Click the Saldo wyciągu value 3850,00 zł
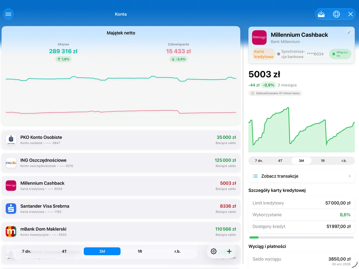The height and width of the screenshot is (269, 359). tap(339, 259)
